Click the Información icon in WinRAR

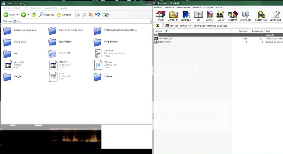[245, 16]
